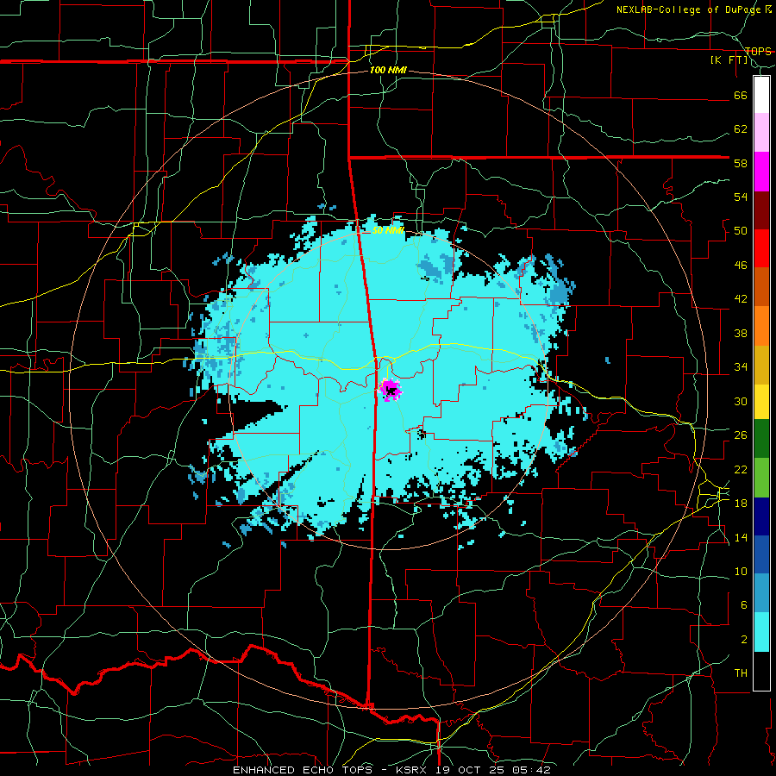The width and height of the screenshot is (776, 776).
Task: Click the TH threshold legend label
Action: pos(741,673)
